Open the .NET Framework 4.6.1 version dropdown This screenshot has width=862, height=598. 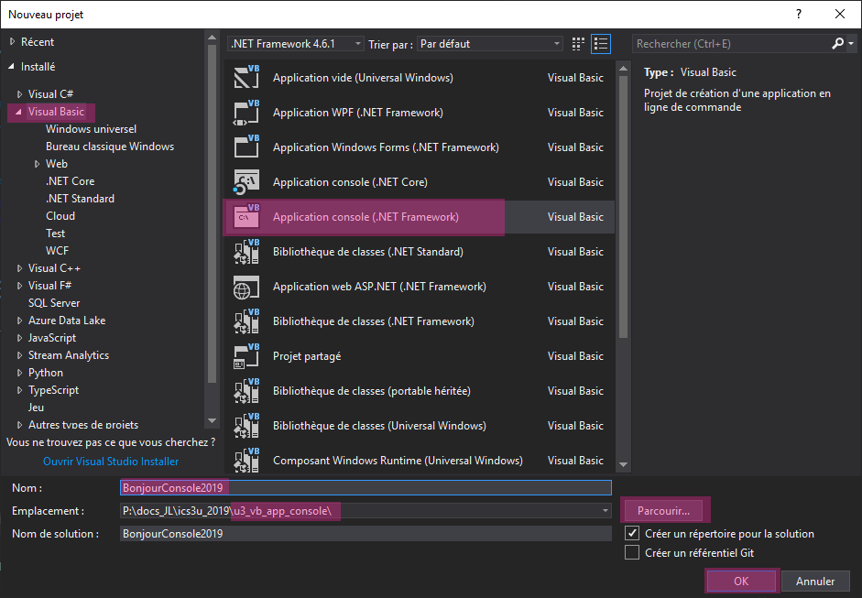coord(295,43)
